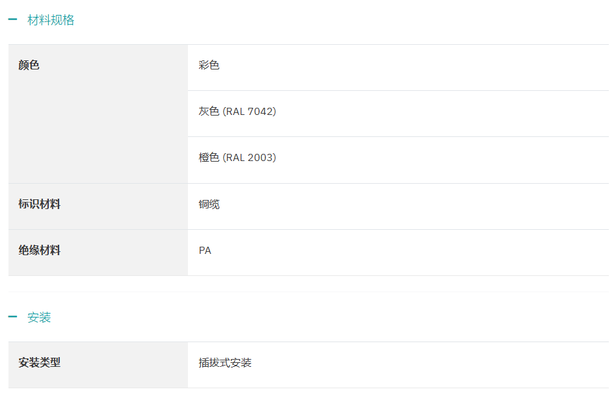Click the PA insulation material value
Image resolution: width=616 pixels, height=398 pixels.
click(x=205, y=251)
